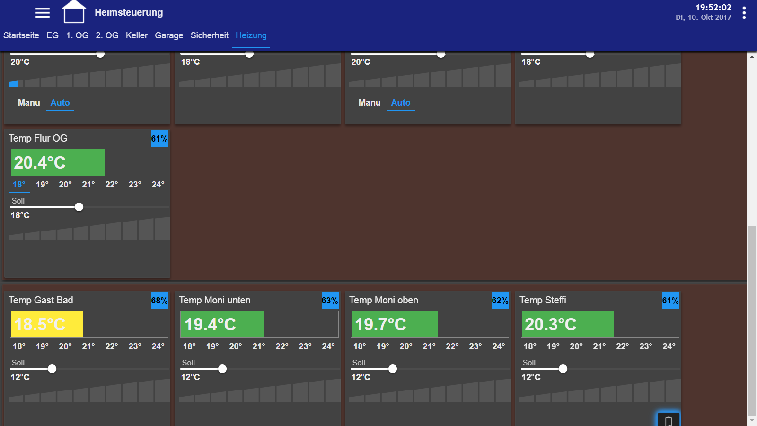This screenshot has height=426, width=757.
Task: Select the Heizung tab
Action: click(x=251, y=35)
